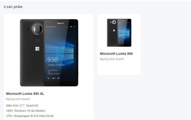This screenshot has height=120, width=191.
Task: Open the Microsoft Lumia 950 product image
Action: 119,33
